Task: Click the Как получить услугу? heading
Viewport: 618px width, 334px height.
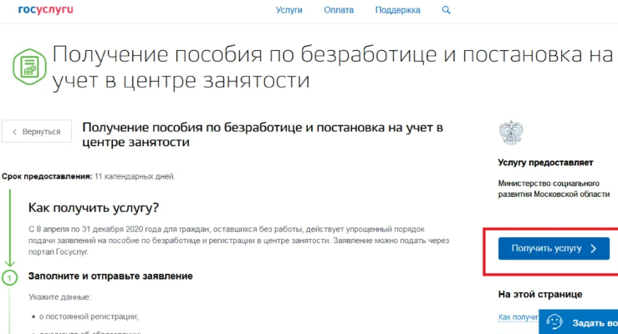Action: (94, 207)
